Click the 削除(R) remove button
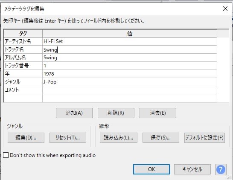Image resolution: width=233 pixels, height=180 pixels. tap(116, 113)
